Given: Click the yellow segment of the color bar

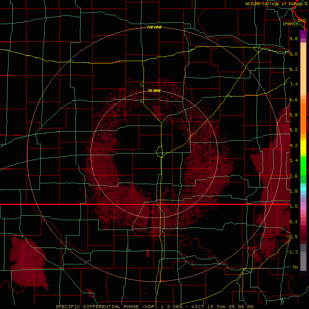Looking at the screenshot, I should pos(303,147).
